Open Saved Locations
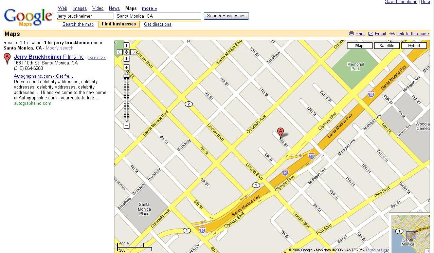Image resolution: width=434 pixels, height=253 pixels. 401,2
